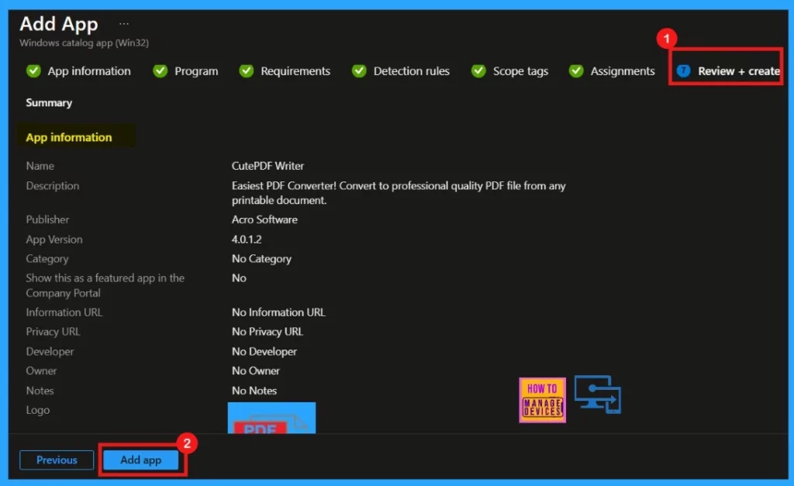Click the 'App Version' field label
This screenshot has width=794, height=486.
[54, 239]
